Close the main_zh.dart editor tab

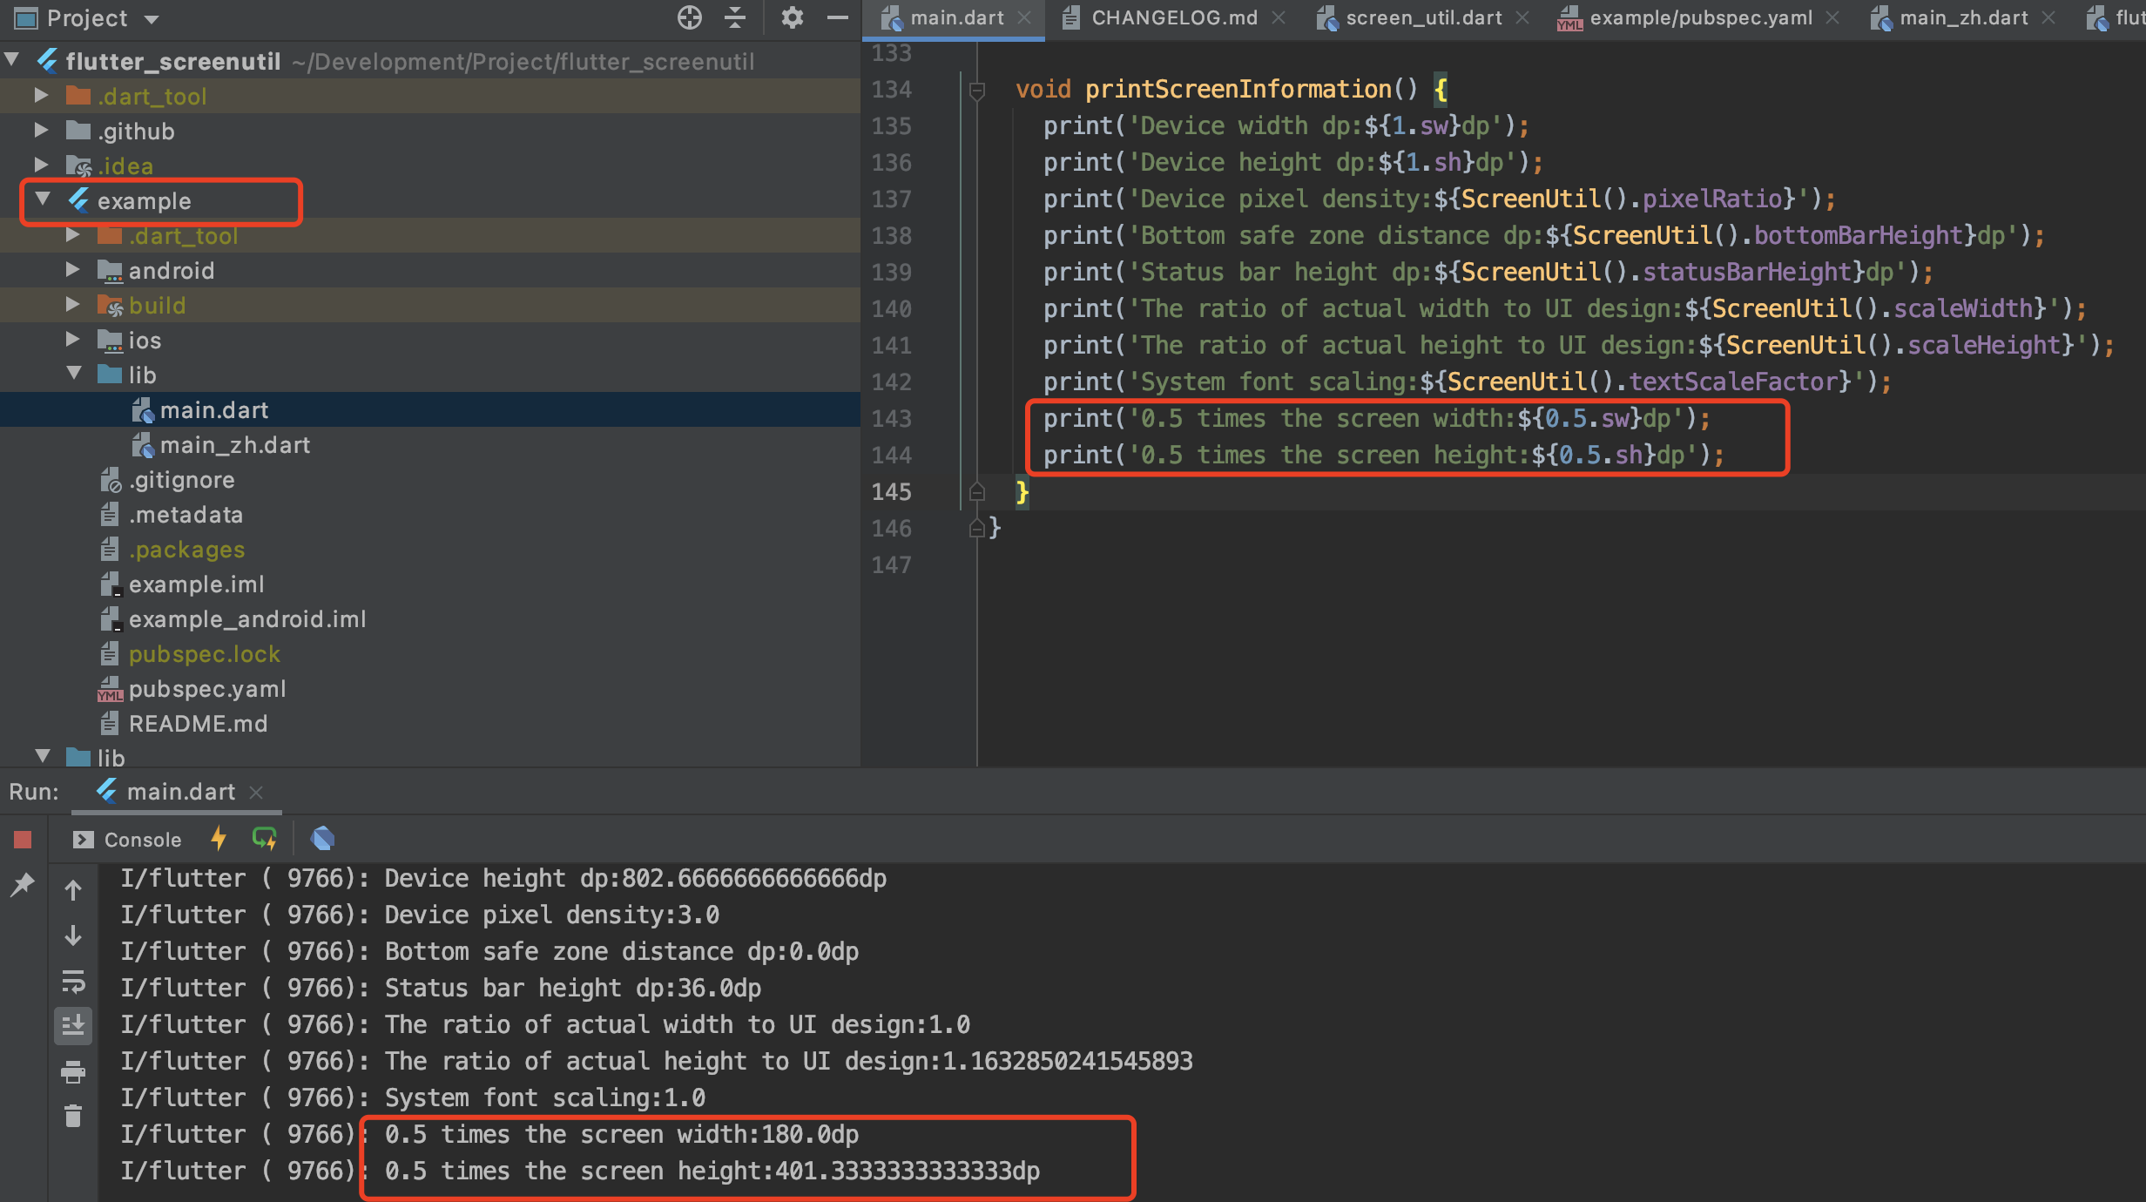click(2048, 17)
